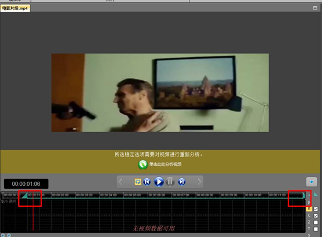The height and width of the screenshot is (237, 322).
Task: Click the 无视频数据可用 notice in the graph
Action: pyautogui.click(x=153, y=229)
